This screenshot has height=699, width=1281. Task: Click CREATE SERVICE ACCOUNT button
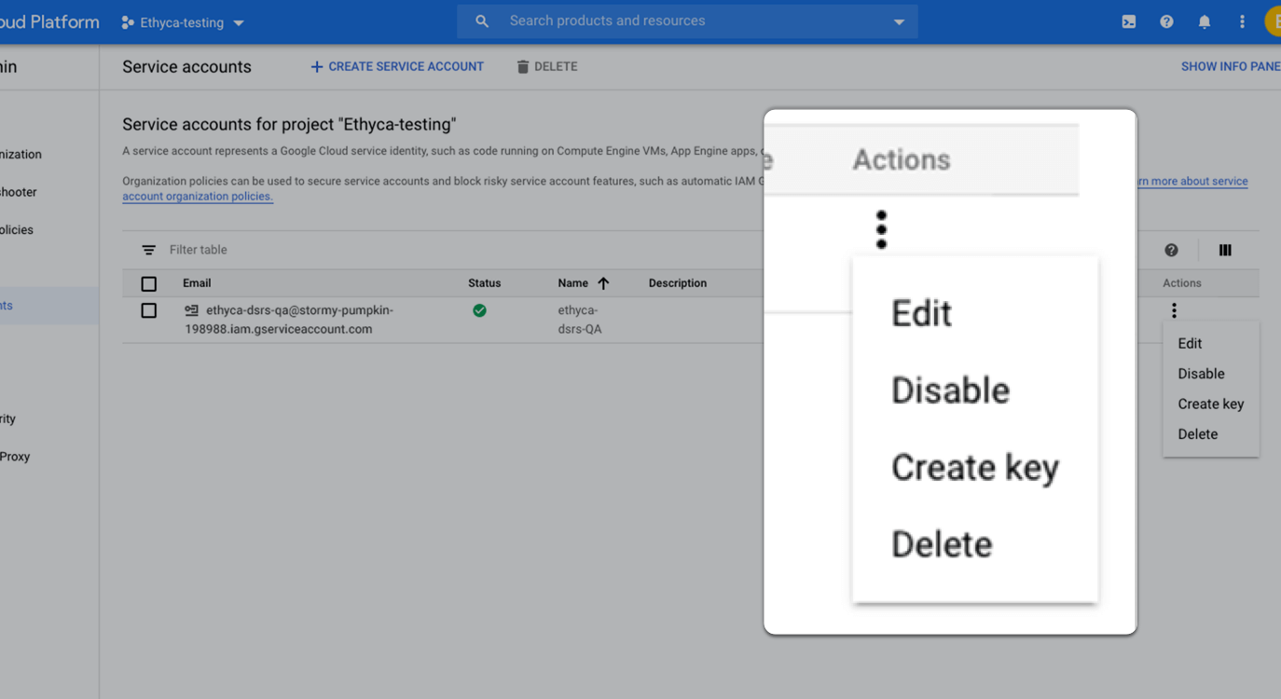(397, 67)
